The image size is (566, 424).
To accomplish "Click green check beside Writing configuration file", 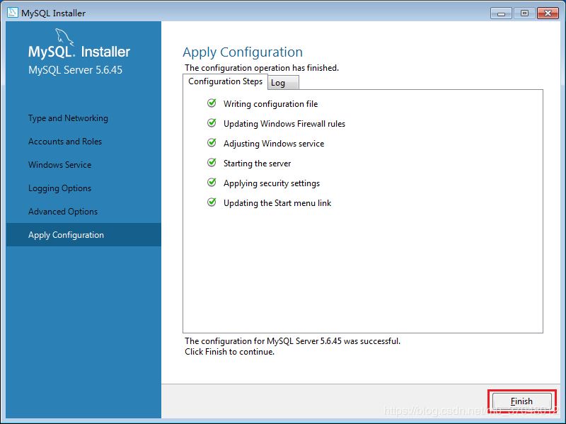I will (211, 103).
